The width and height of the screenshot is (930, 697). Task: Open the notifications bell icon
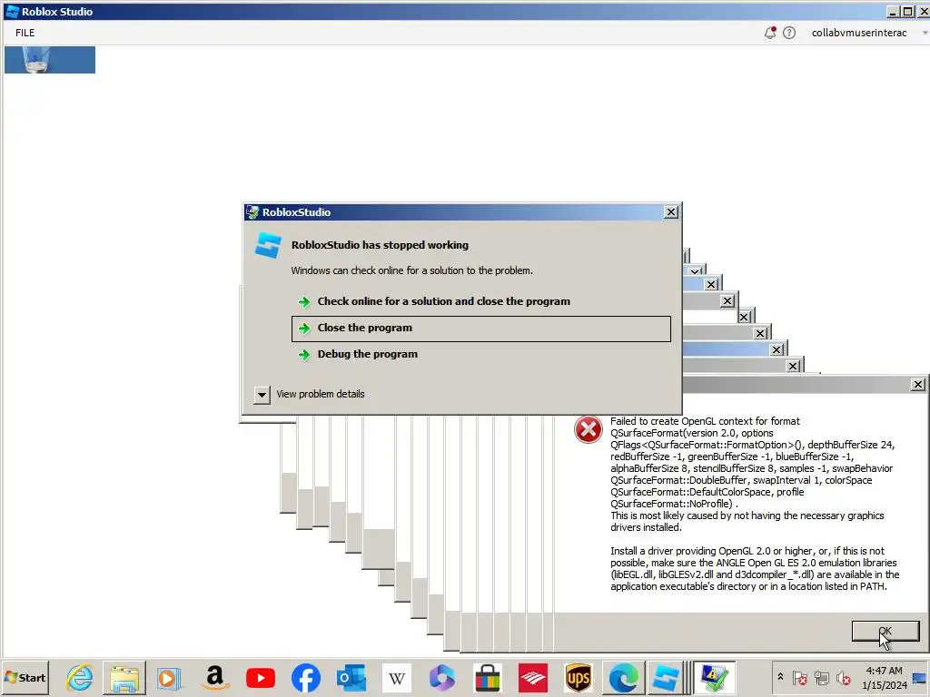point(770,33)
